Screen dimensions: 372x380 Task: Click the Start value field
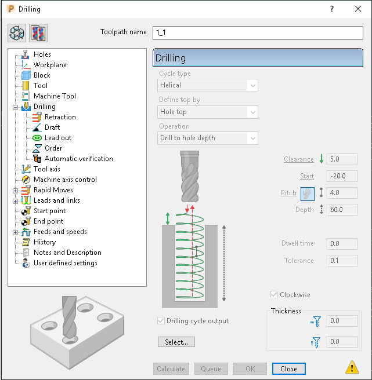[342, 176]
